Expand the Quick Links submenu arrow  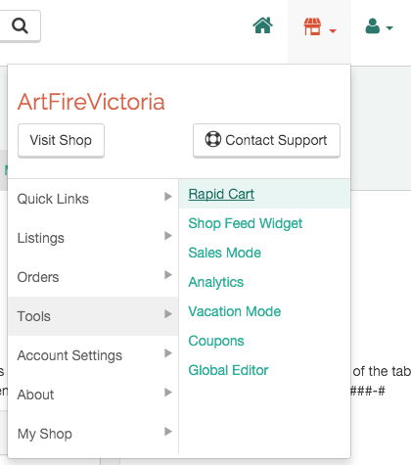168,197
